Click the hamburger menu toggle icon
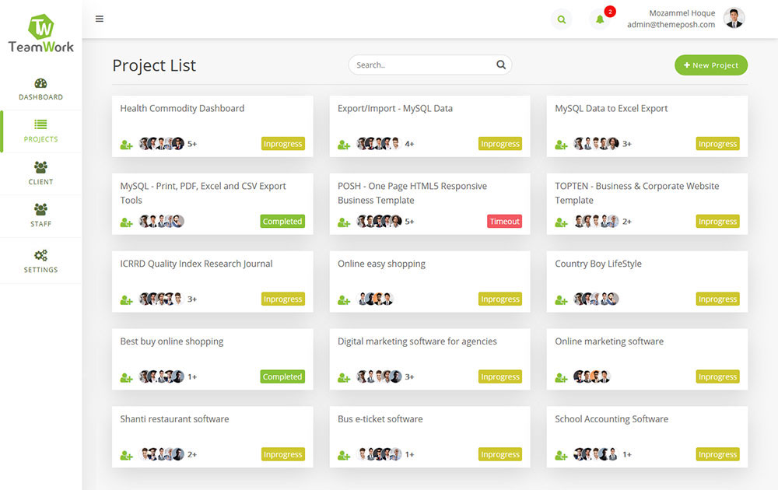The height and width of the screenshot is (490, 778). (100, 19)
